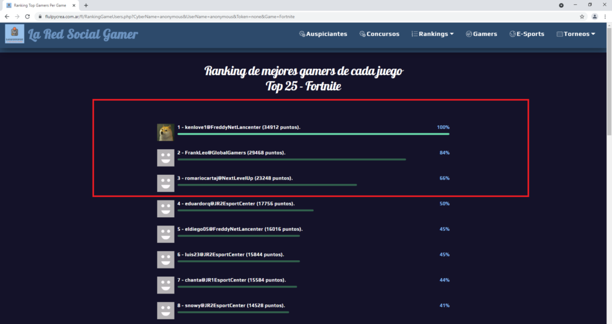Open the browser profile avatar icon
Screen dimensions: 612x324
click(x=595, y=16)
